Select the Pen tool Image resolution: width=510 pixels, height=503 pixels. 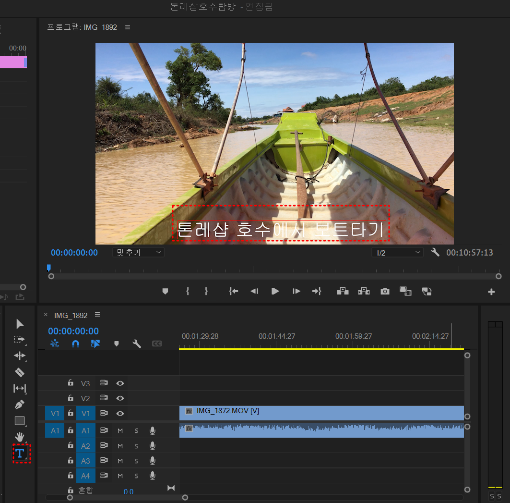[20, 405]
